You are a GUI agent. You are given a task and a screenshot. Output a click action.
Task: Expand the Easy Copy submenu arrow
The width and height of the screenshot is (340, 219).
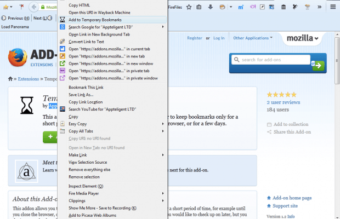(163, 124)
